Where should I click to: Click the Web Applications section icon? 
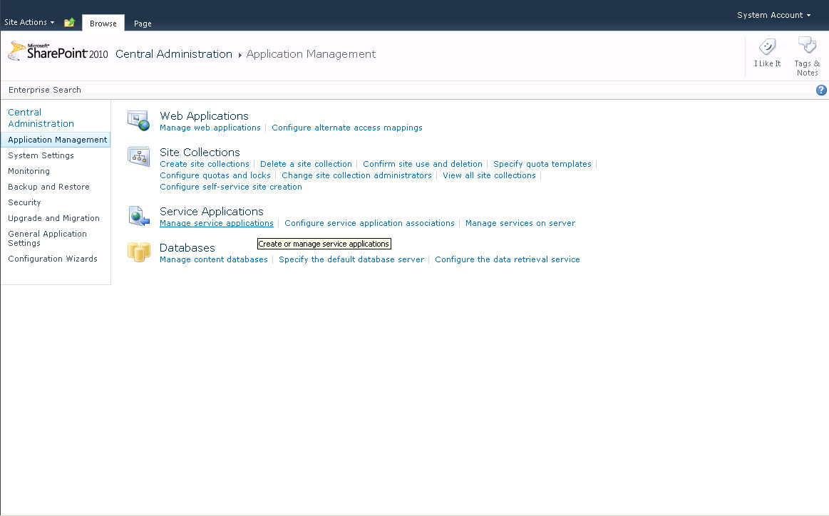pyautogui.click(x=138, y=120)
